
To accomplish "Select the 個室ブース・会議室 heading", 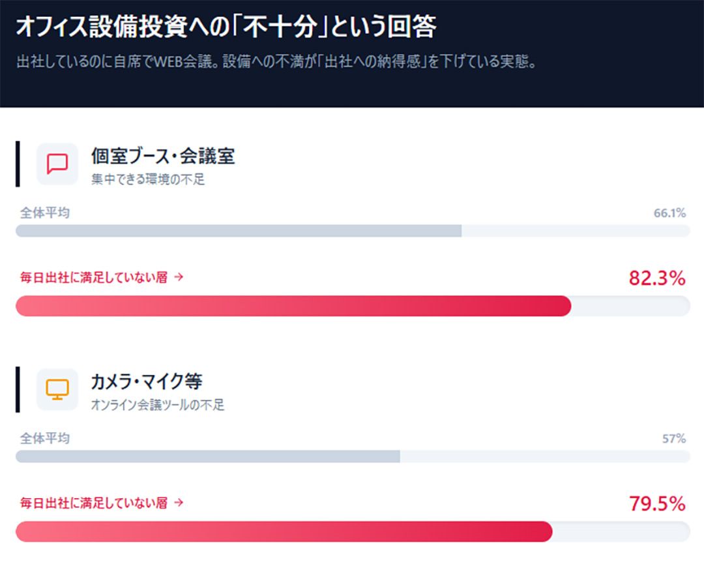I will [x=162, y=156].
